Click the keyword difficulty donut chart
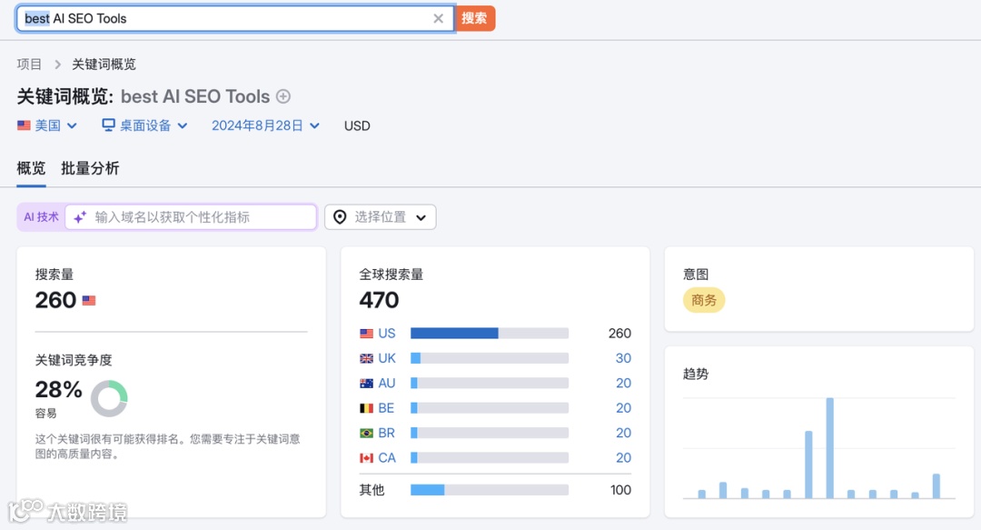Screen dimensions: 981x530 pyautogui.click(x=109, y=398)
